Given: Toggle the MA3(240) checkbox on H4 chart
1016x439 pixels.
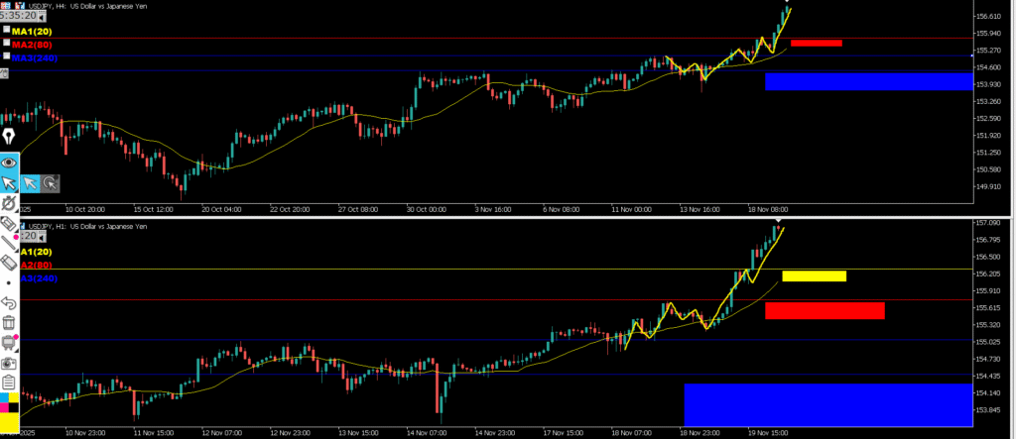Looking at the screenshot, I should pyautogui.click(x=6, y=57).
